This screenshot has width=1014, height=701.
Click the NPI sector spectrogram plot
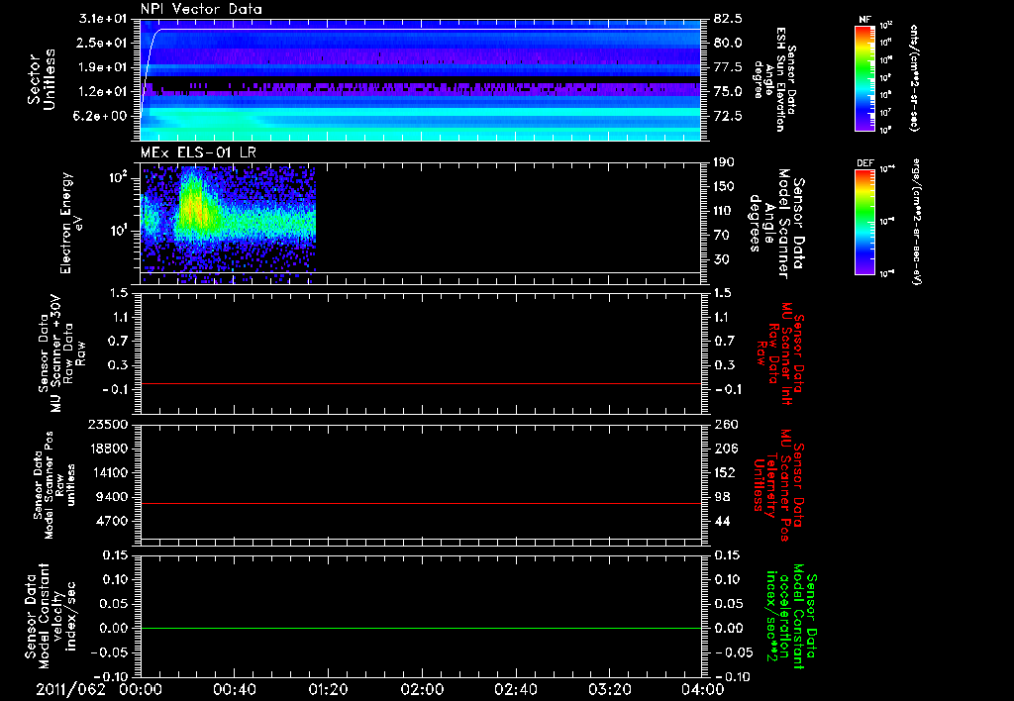coord(420,79)
